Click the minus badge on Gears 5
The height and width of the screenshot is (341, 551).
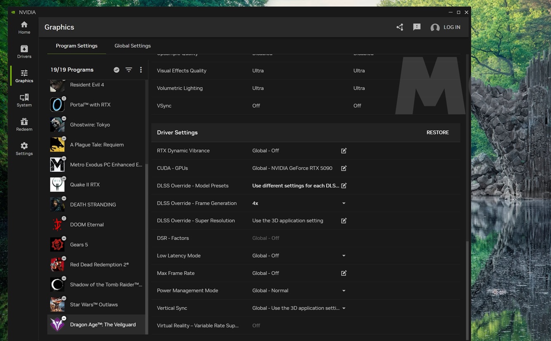[x=64, y=238]
